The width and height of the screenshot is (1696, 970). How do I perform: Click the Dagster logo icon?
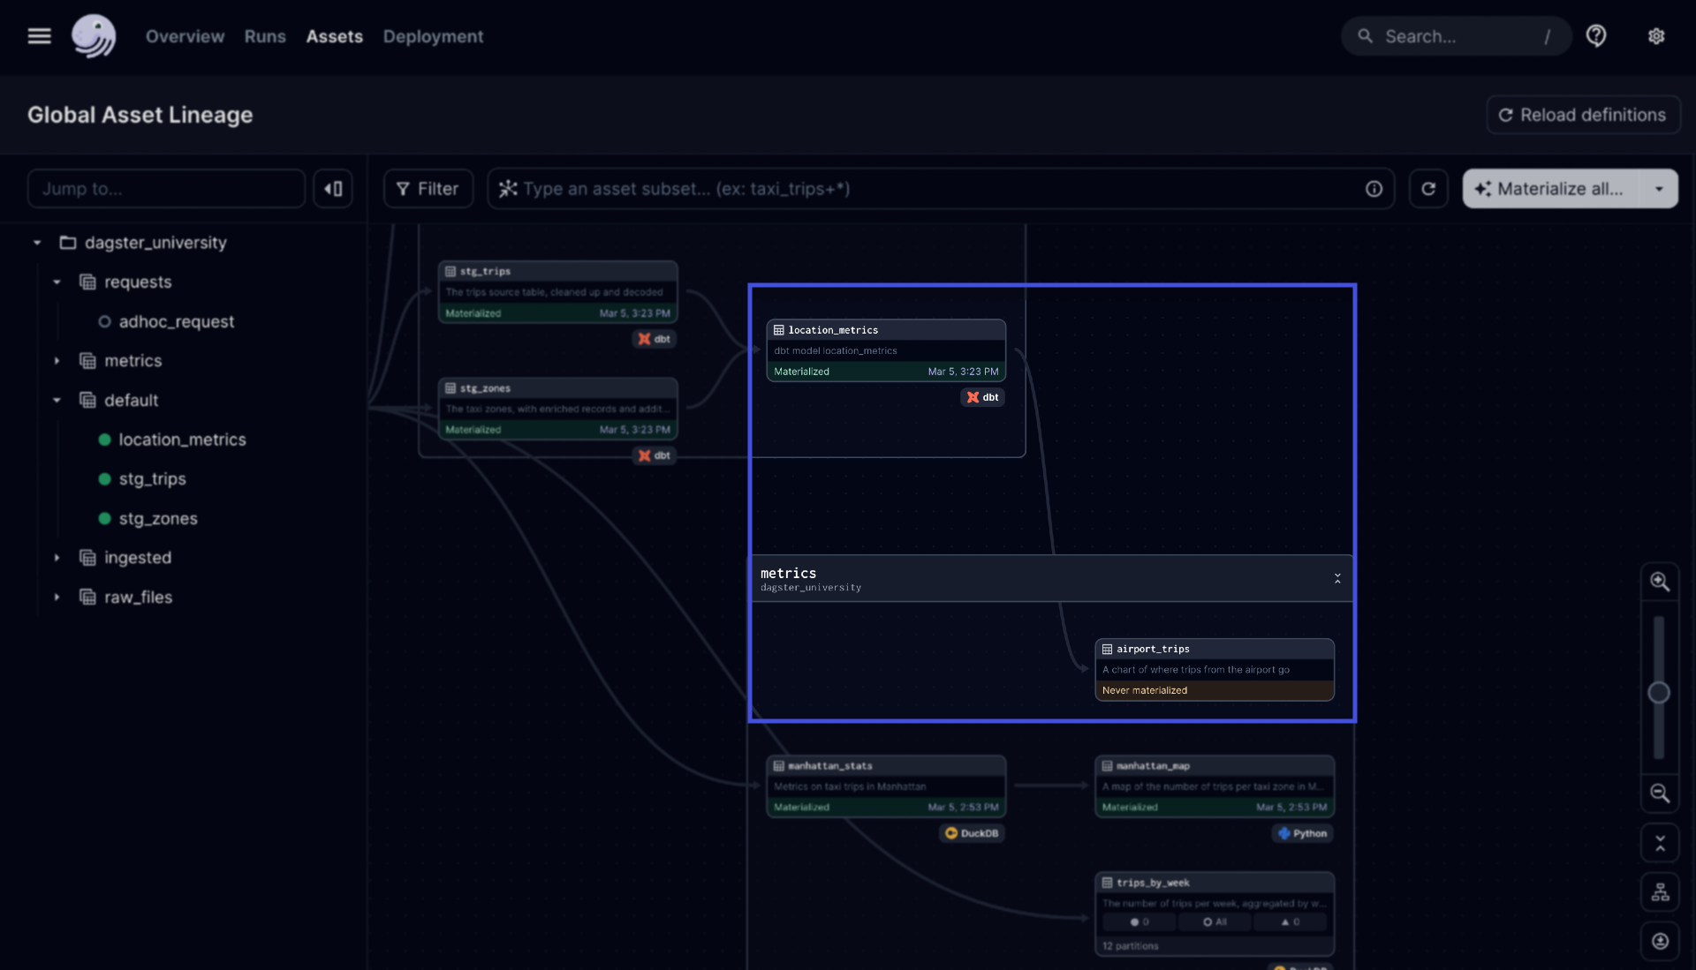click(x=94, y=36)
